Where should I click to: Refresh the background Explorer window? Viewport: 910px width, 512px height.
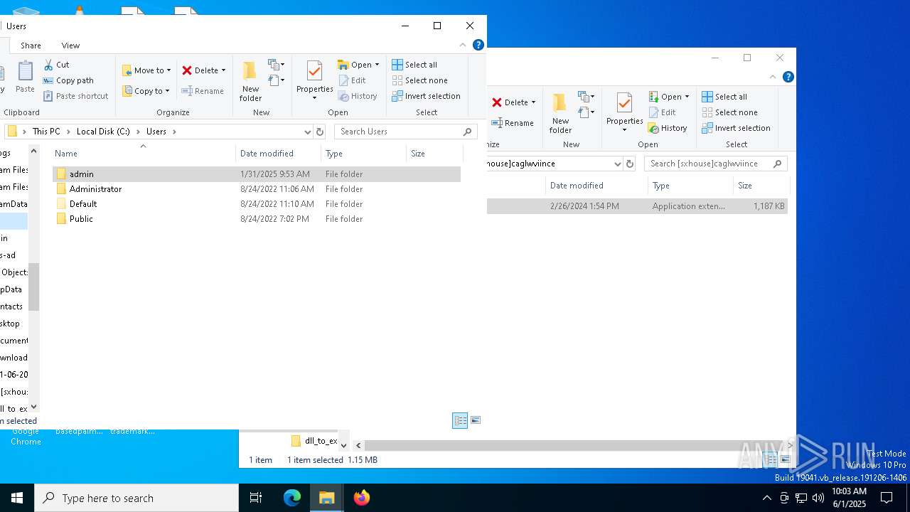630,164
